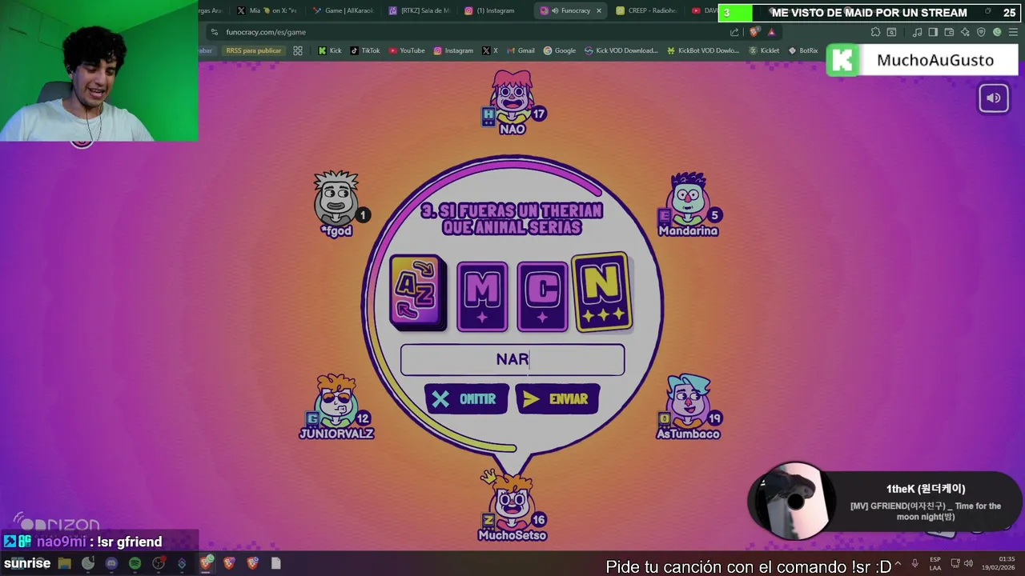
Task: Click the Brave VPN shield icon
Action: coord(981,32)
